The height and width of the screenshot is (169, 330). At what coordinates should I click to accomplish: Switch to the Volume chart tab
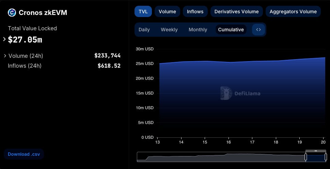167,12
